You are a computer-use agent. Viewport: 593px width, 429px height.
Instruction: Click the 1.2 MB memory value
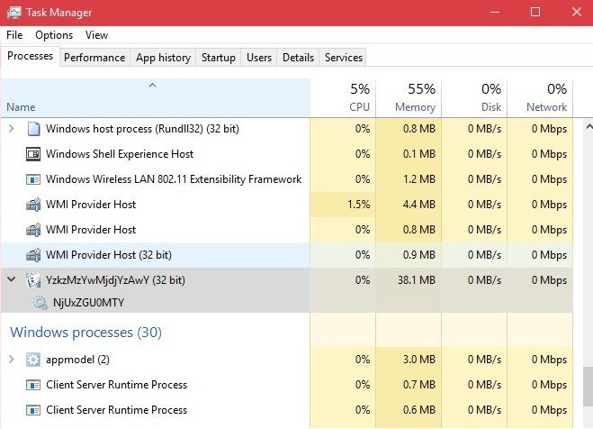[419, 179]
